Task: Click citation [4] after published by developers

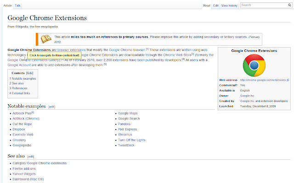Action: click(183, 59)
